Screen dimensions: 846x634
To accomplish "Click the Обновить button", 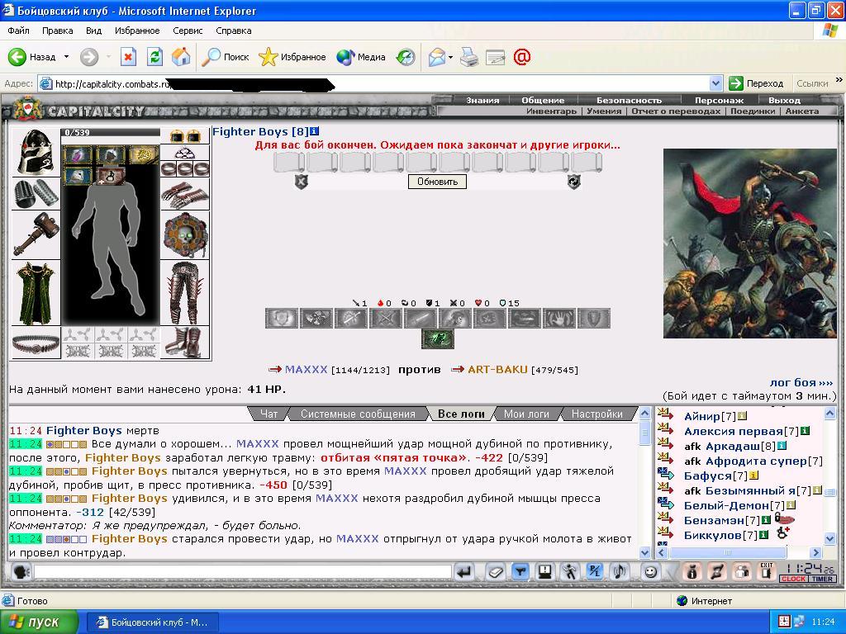I will (x=437, y=182).
